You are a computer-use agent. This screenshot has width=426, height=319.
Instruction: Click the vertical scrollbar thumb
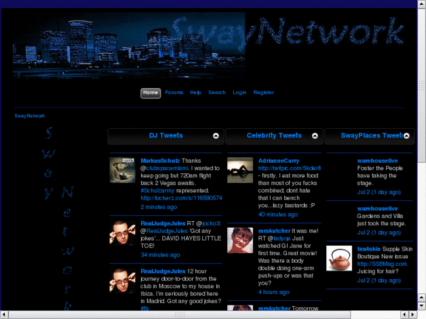(422, 85)
